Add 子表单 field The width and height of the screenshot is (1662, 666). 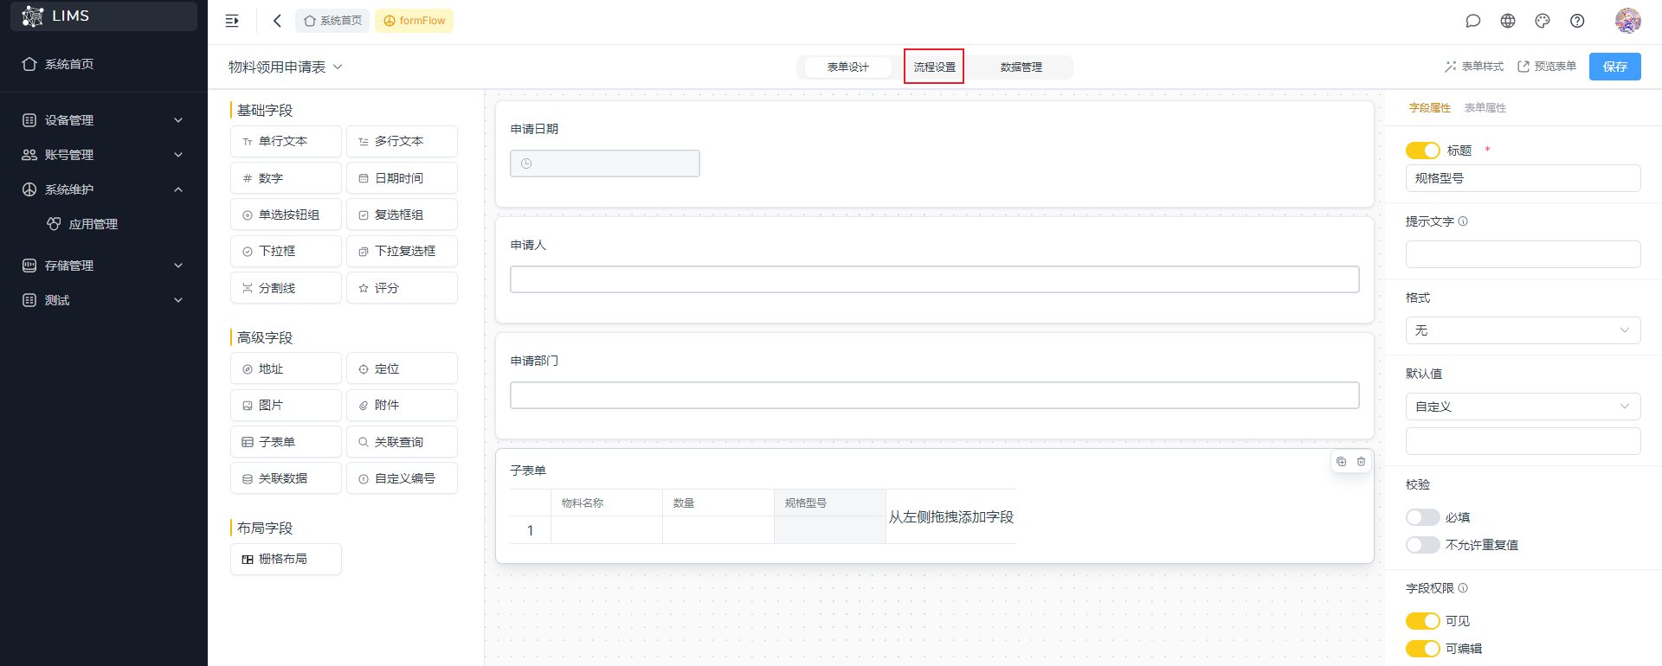point(286,442)
